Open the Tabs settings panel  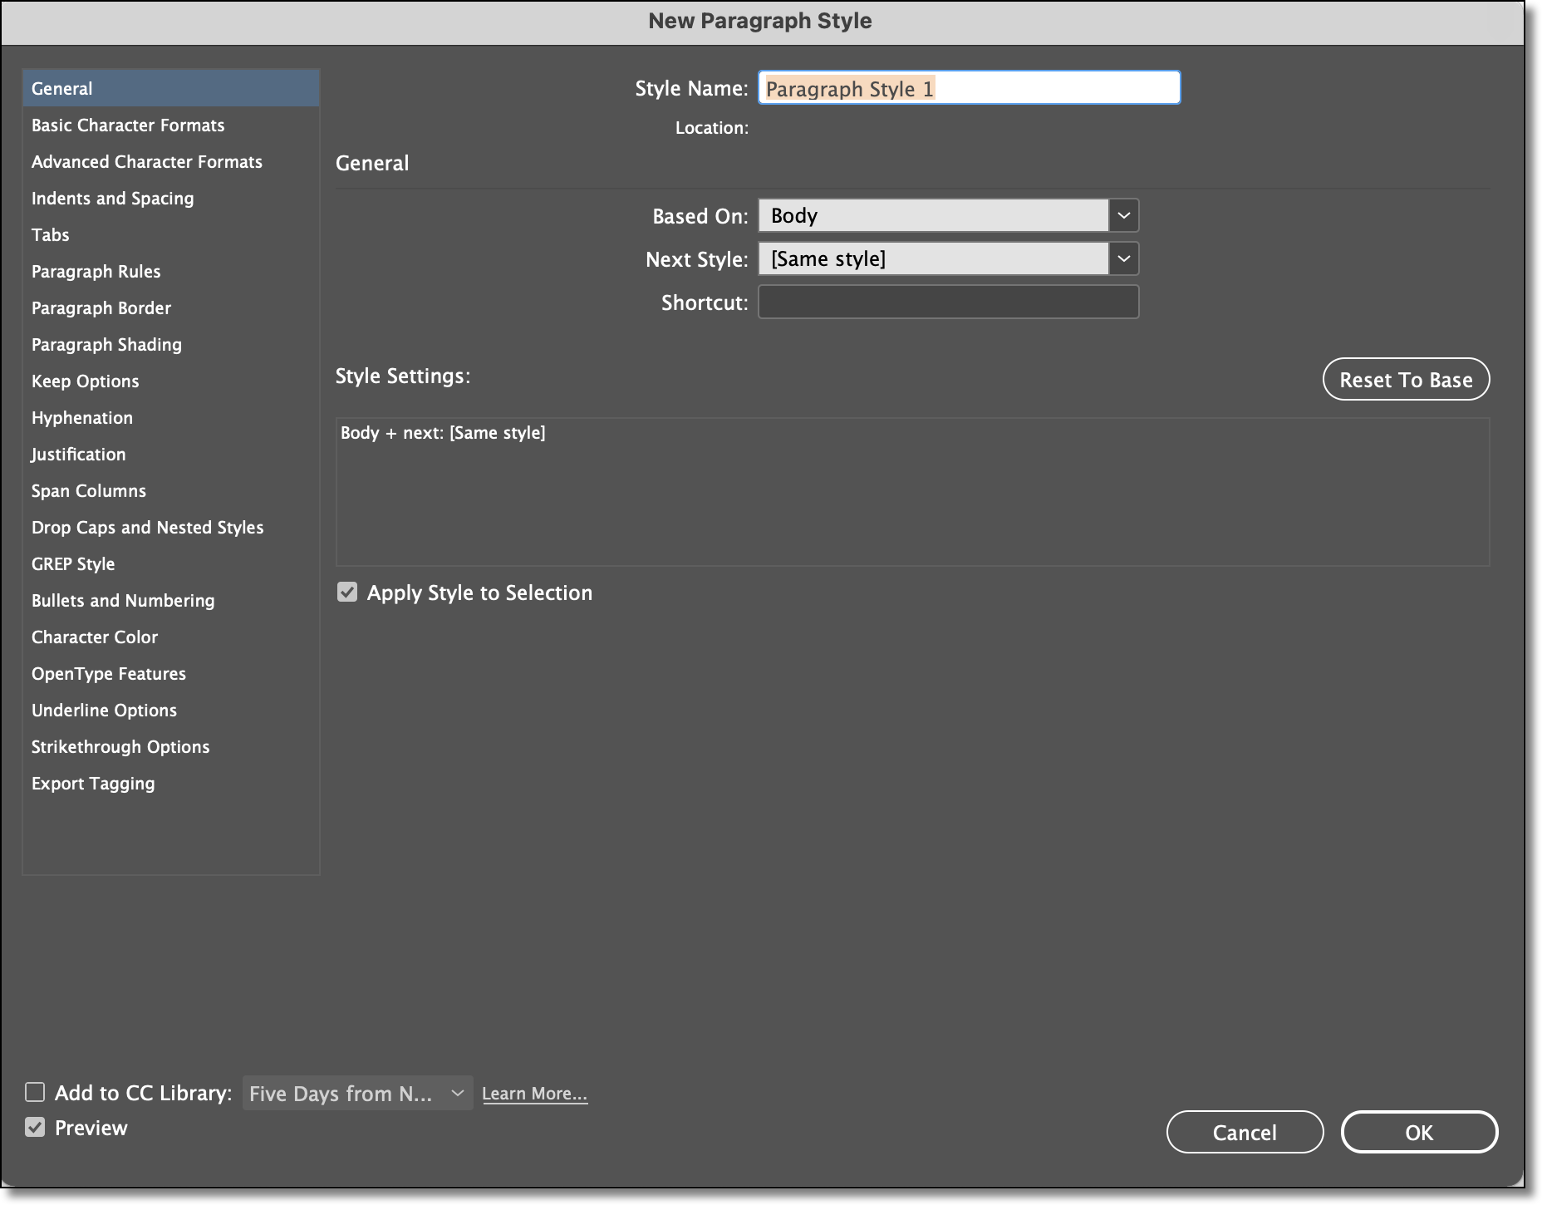pyautogui.click(x=50, y=234)
